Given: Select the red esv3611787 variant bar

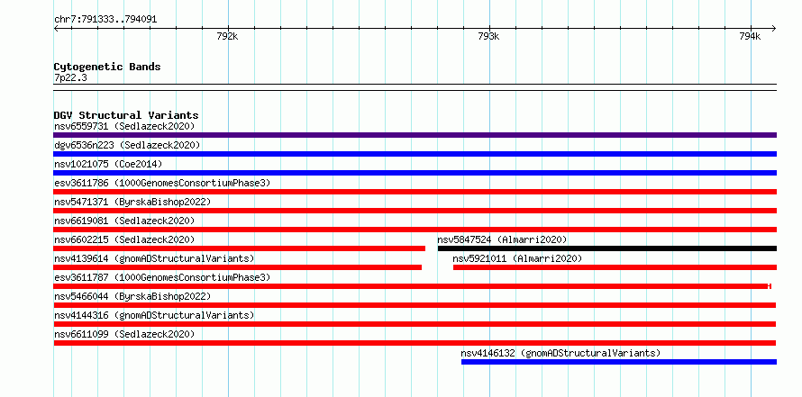Looking at the screenshot, I should coord(412,286).
